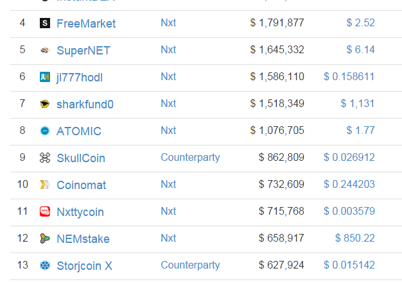Click the SuperNET logo icon
The height and width of the screenshot is (282, 402).
click(45, 50)
